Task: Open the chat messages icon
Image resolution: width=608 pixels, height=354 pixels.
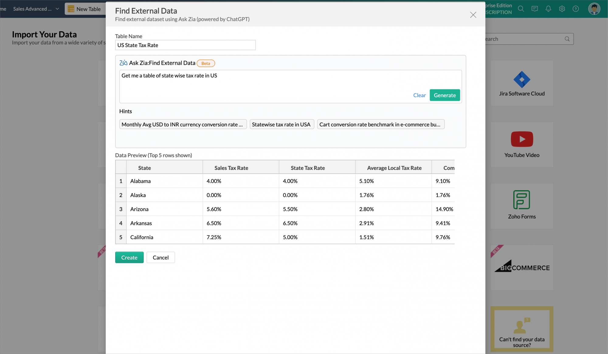Action: (x=534, y=9)
